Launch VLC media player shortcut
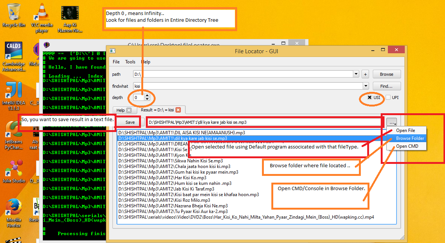This screenshot has height=243, width=445. [42, 18]
